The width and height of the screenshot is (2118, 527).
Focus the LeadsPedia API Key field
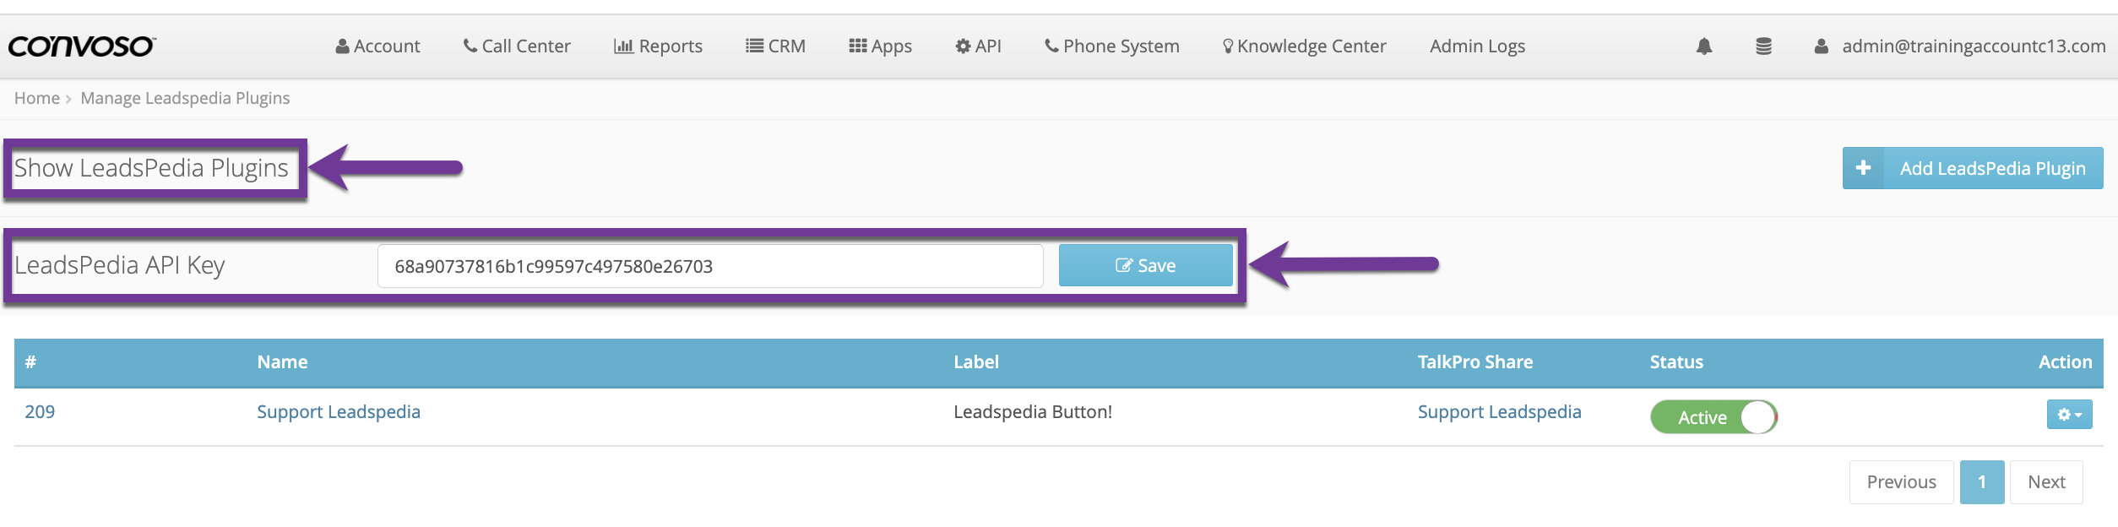[709, 266]
